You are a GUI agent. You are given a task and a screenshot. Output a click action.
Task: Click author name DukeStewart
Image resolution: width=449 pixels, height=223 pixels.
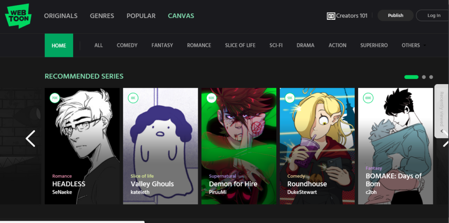click(x=302, y=192)
